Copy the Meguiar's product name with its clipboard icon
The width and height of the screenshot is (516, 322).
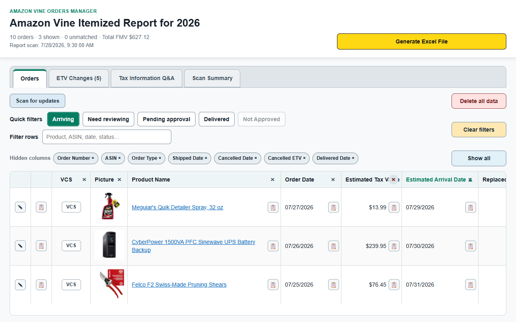pyautogui.click(x=273, y=207)
